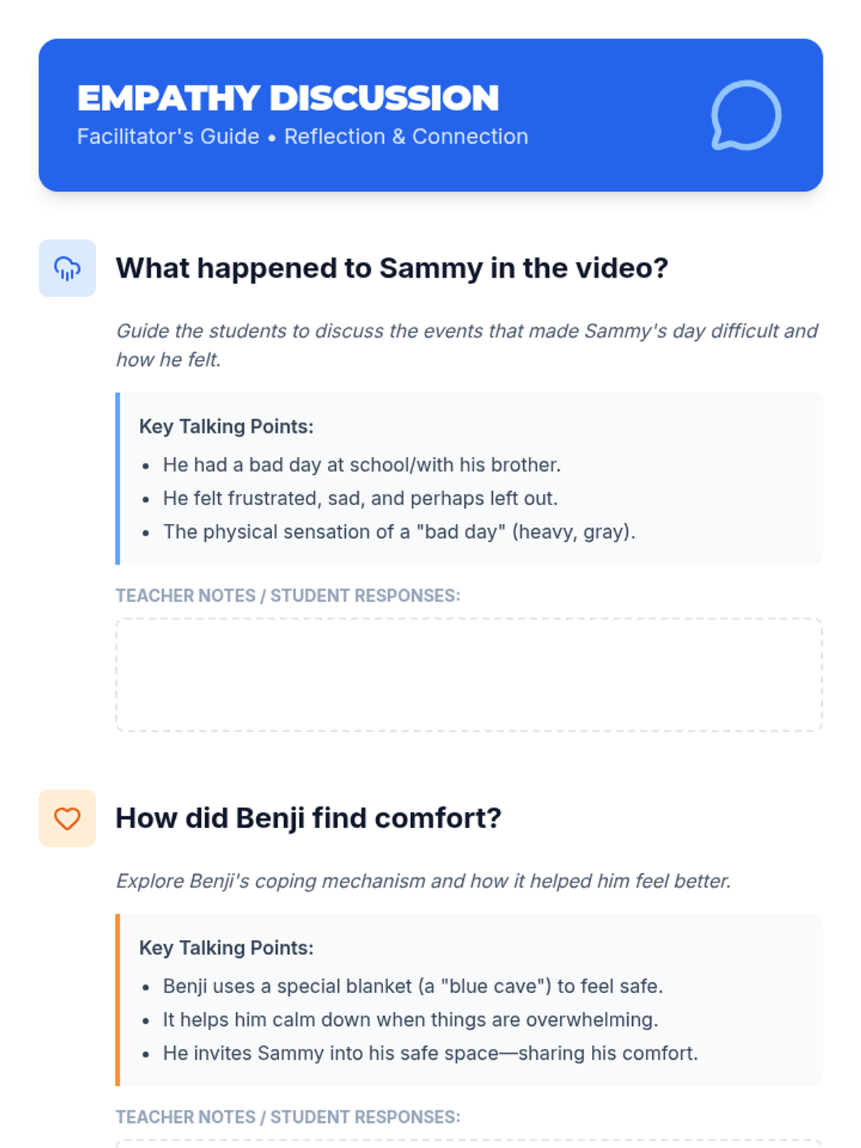Click the EMPATHY DISCUSSION title
Image resolution: width=861 pixels, height=1148 pixels.
288,98
